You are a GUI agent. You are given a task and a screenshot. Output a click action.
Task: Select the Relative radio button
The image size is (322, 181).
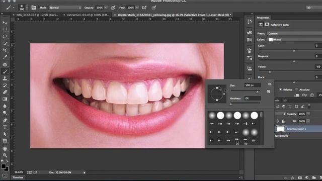[280, 89]
